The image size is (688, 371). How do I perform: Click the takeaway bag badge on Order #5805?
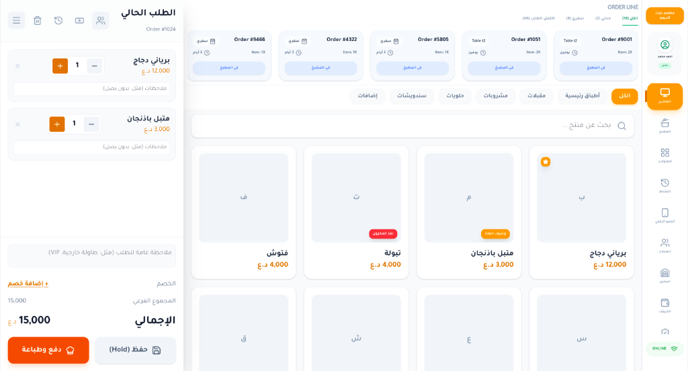[389, 41]
